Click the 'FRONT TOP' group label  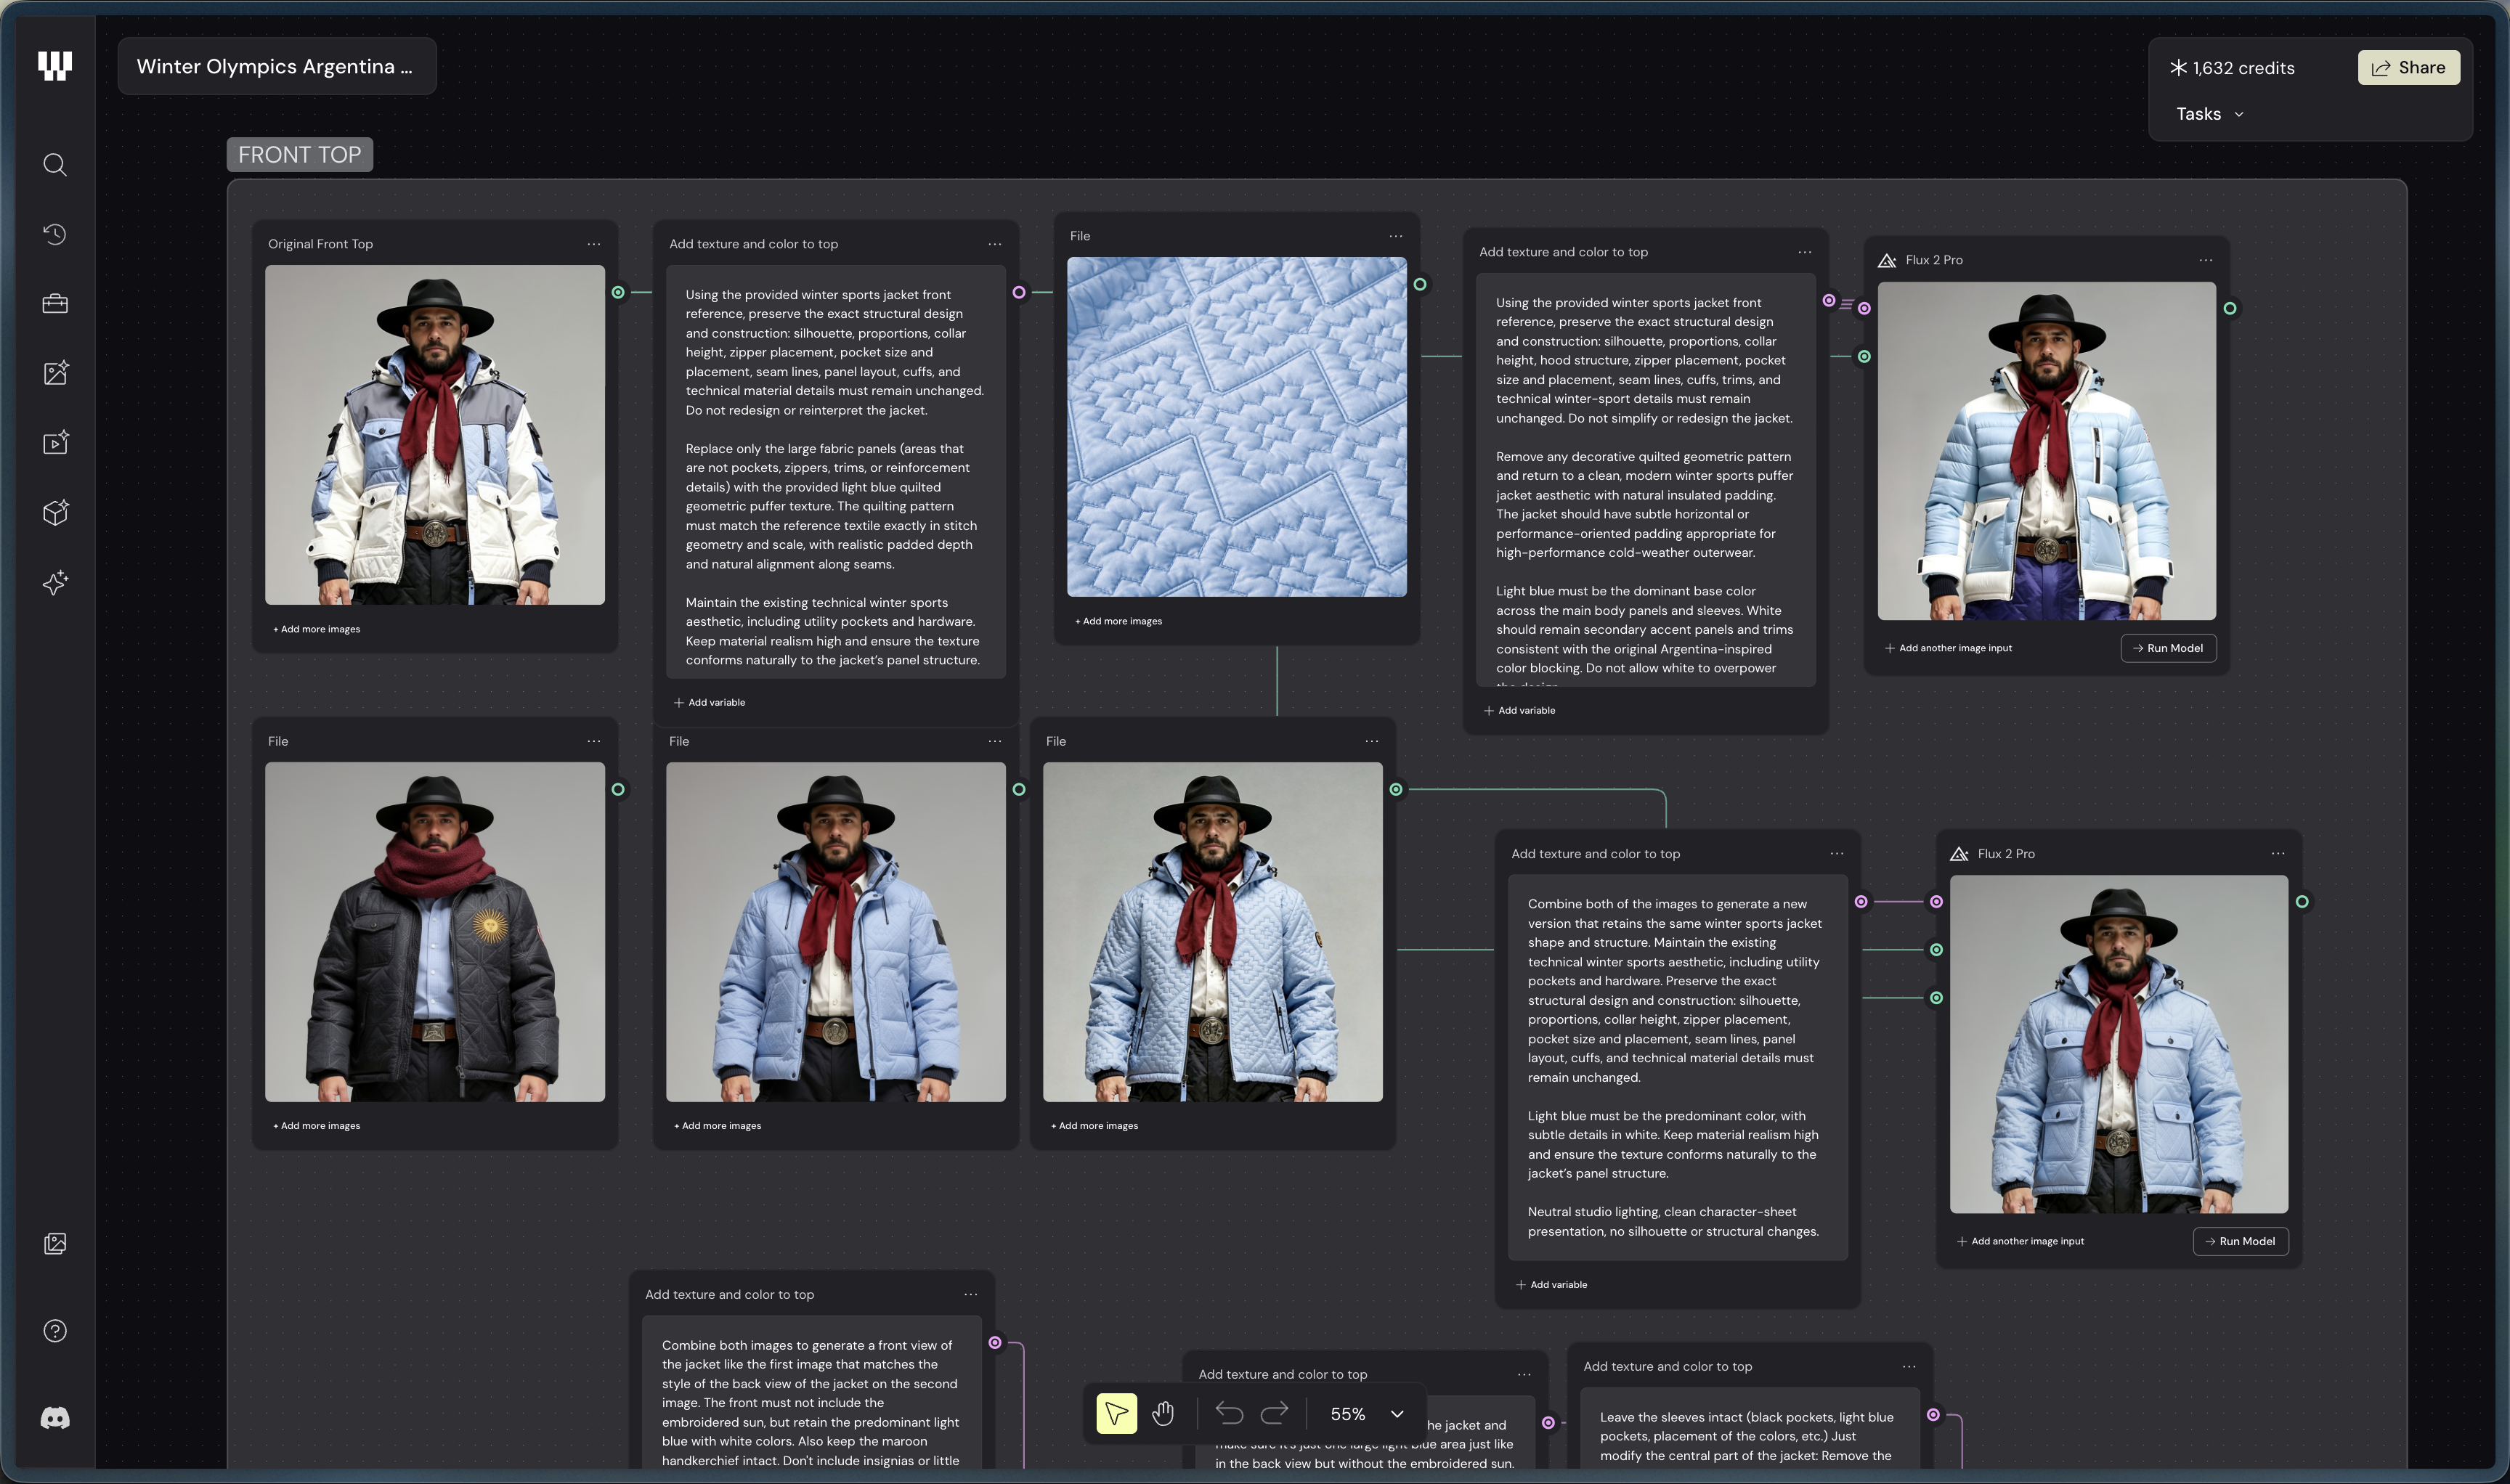(300, 155)
